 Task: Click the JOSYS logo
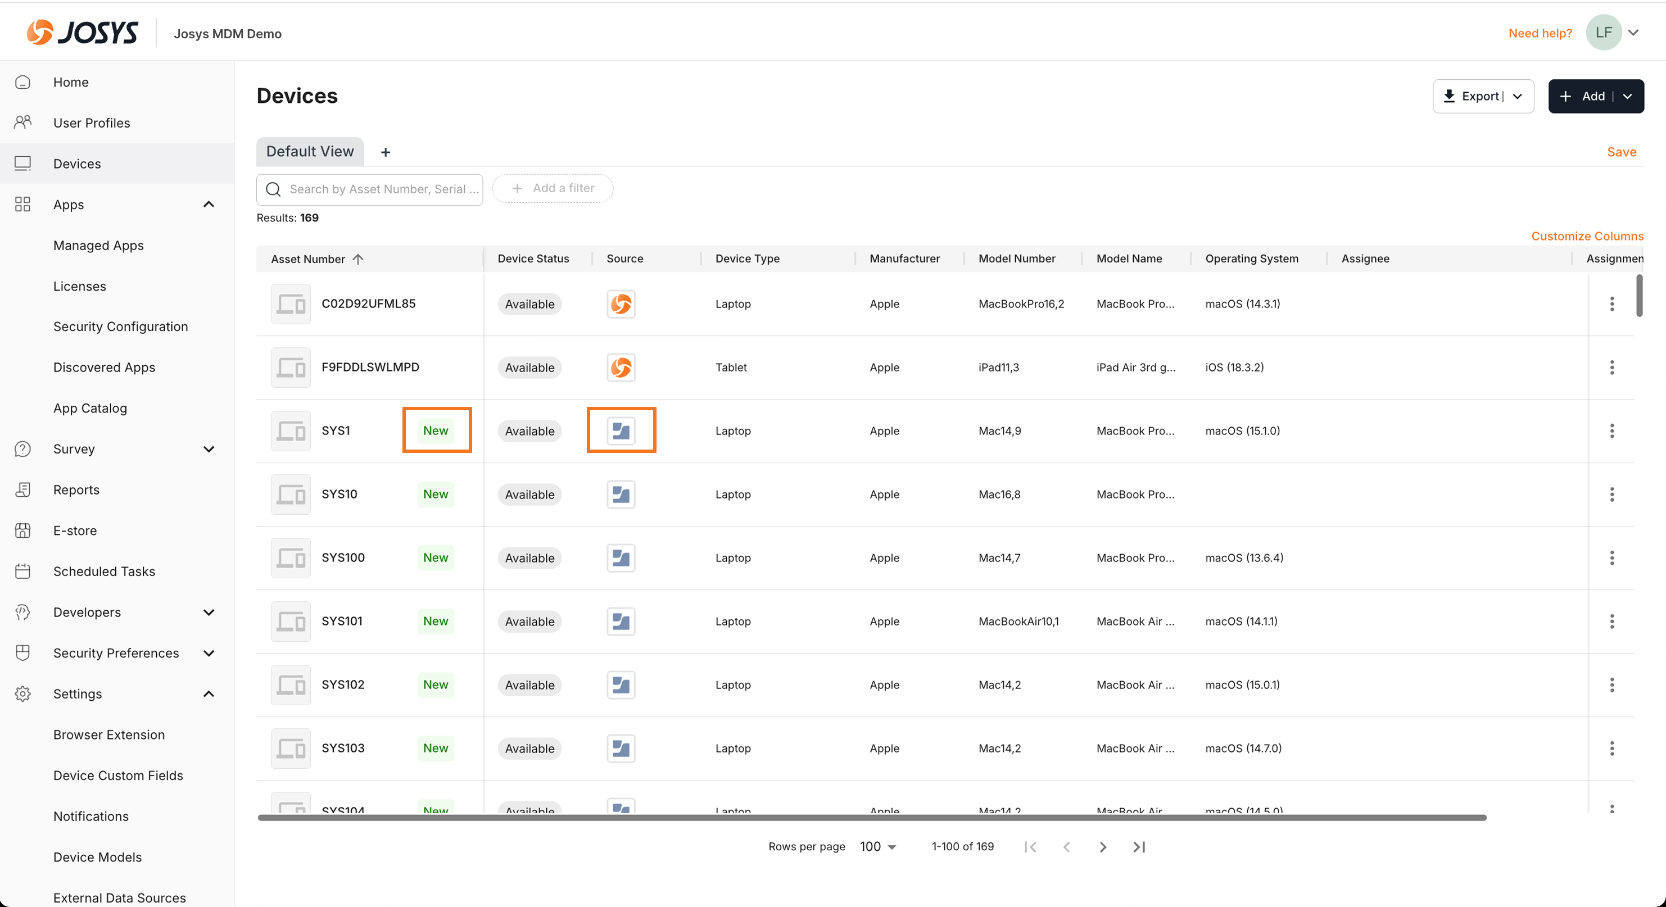[83, 33]
